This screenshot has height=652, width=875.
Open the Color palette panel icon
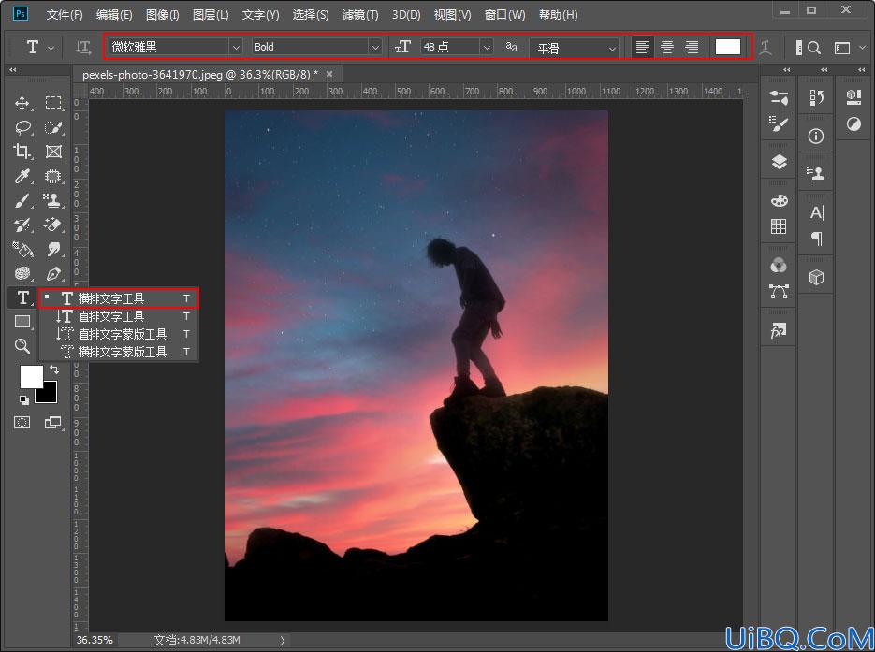tap(779, 200)
